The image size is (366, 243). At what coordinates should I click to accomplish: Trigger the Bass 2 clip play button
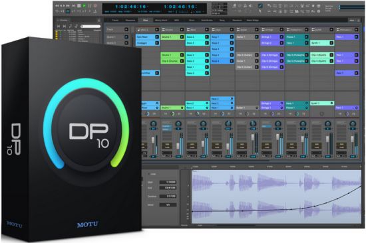click(206, 37)
